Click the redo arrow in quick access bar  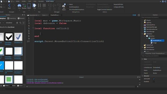(7, 1)
